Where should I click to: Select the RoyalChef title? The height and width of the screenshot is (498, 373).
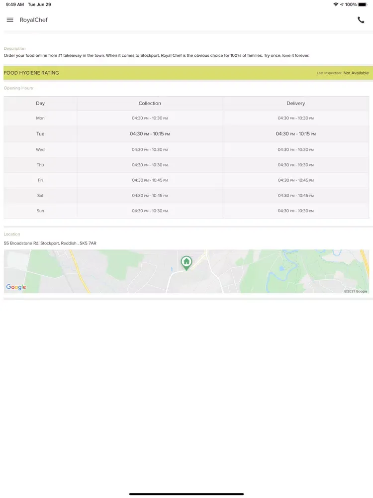[34, 20]
